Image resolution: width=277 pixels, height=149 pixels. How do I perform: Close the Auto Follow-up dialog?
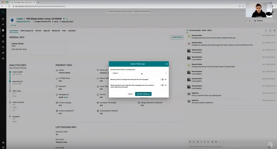(167, 64)
